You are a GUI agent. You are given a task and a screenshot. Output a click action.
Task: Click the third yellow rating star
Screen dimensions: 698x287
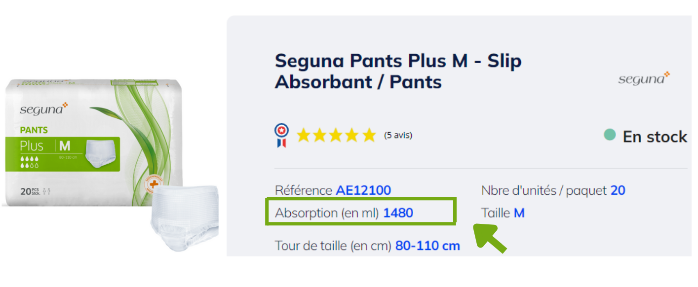336,135
